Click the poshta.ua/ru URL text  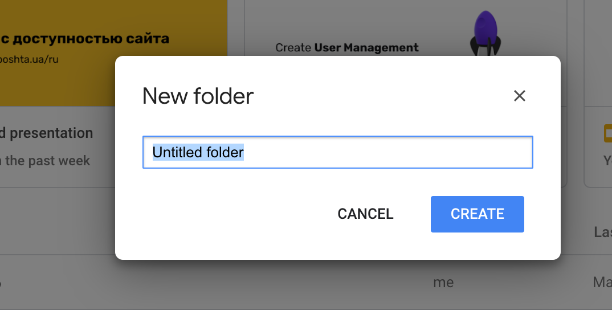click(x=30, y=59)
